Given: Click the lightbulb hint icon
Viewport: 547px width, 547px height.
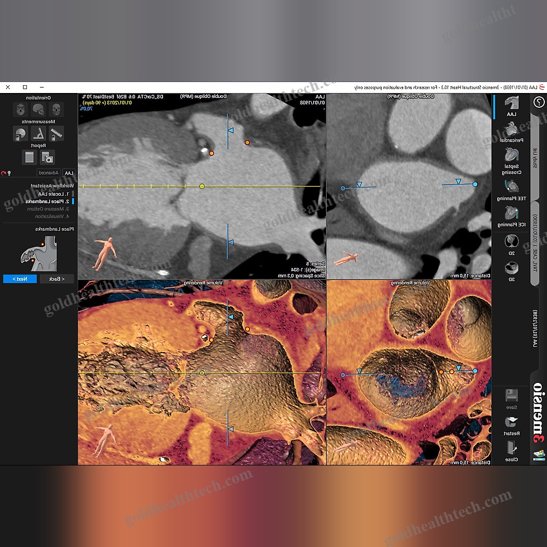Looking at the screenshot, I should click(x=9, y=173).
